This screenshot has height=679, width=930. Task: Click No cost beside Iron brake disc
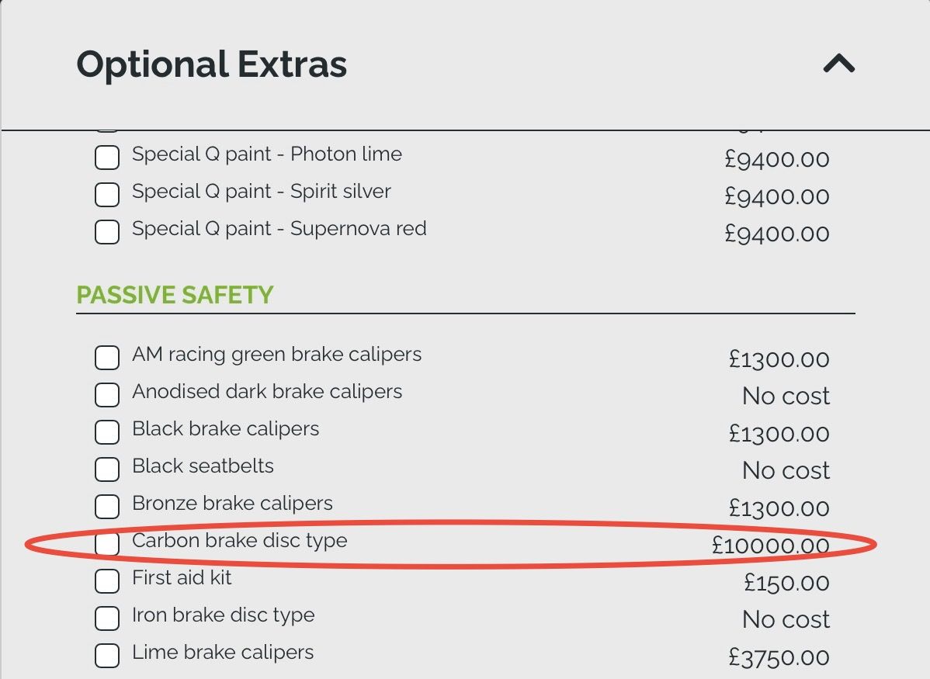(x=786, y=619)
